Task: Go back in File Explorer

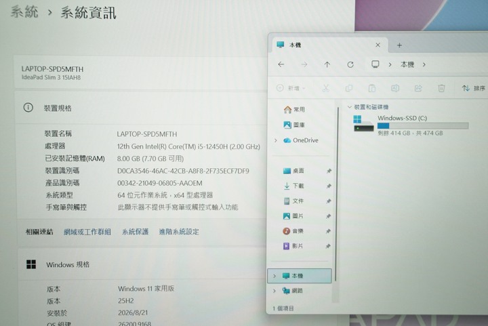Action: 281,64
